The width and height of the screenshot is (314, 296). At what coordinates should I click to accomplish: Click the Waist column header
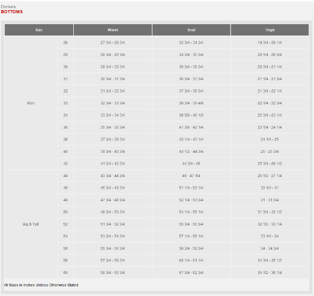pos(113,30)
